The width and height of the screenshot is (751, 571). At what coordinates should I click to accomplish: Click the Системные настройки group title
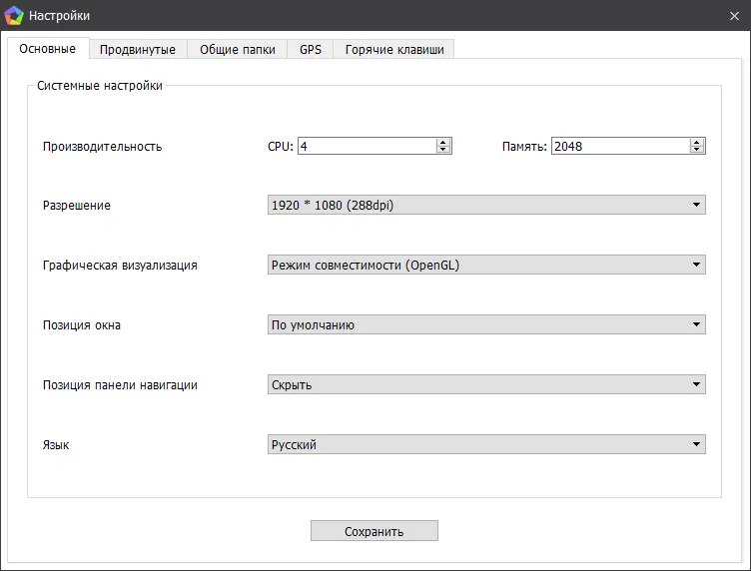coord(100,86)
